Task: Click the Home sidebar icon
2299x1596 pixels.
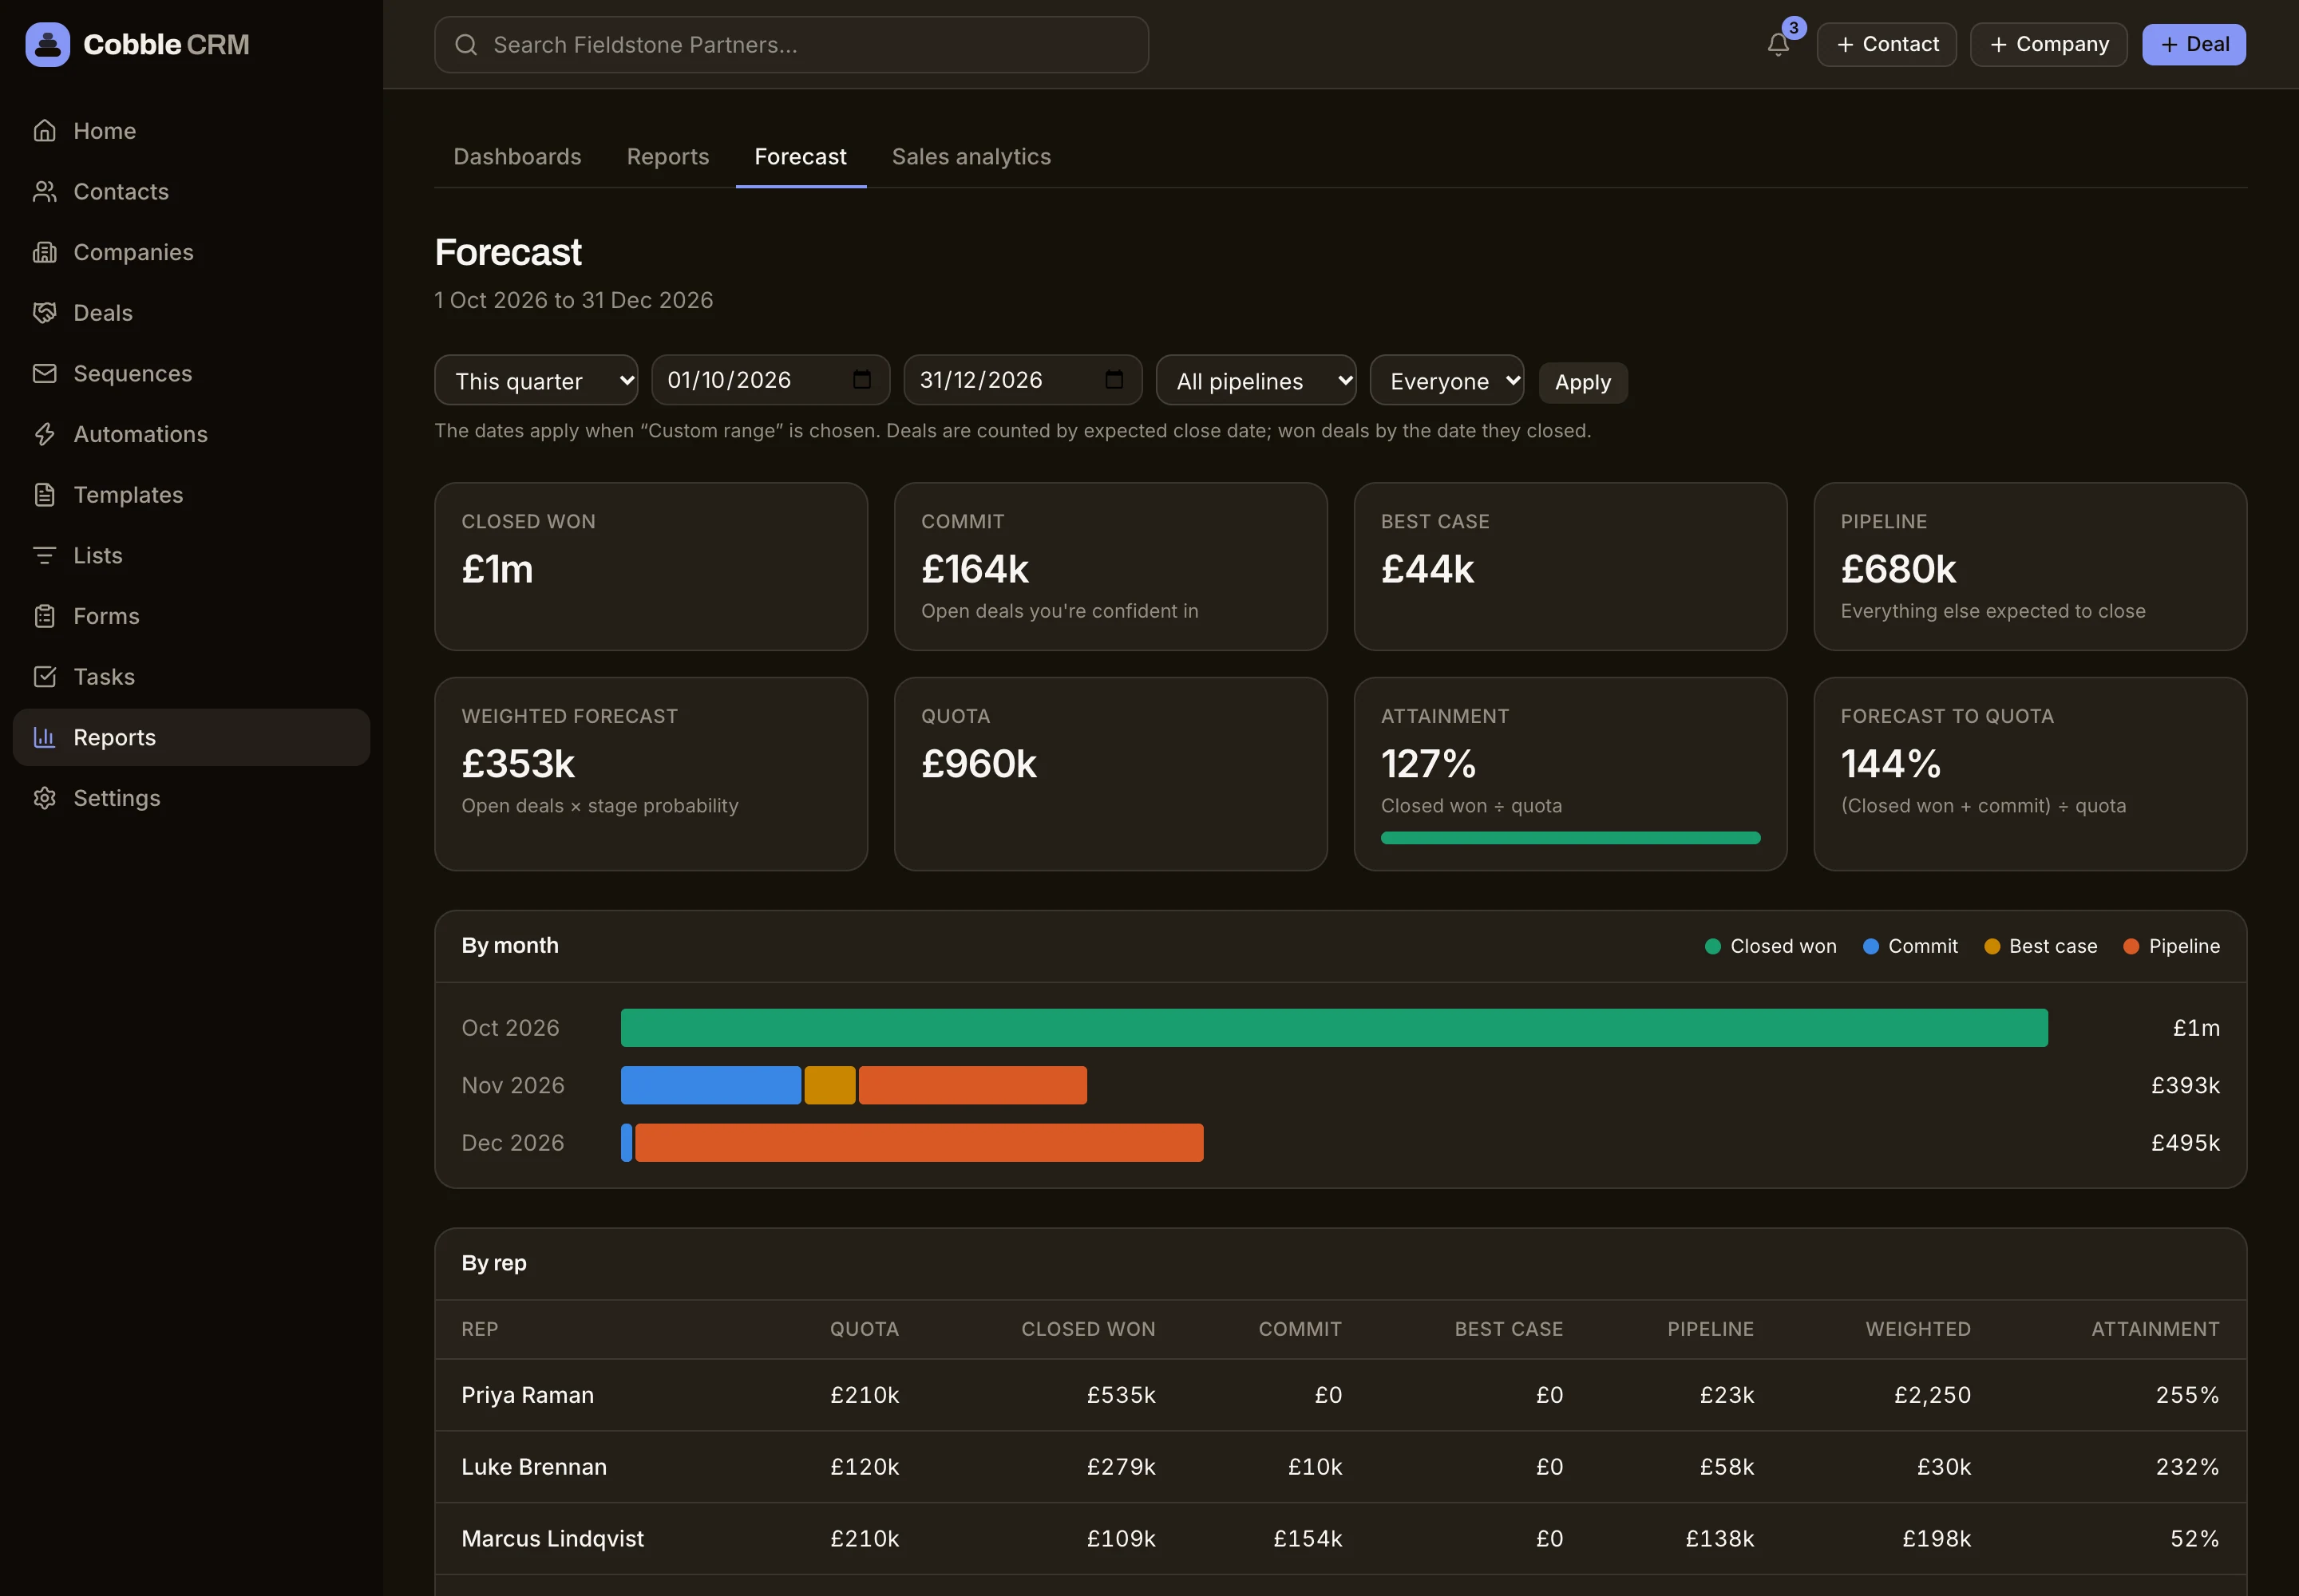Action: pos(44,131)
